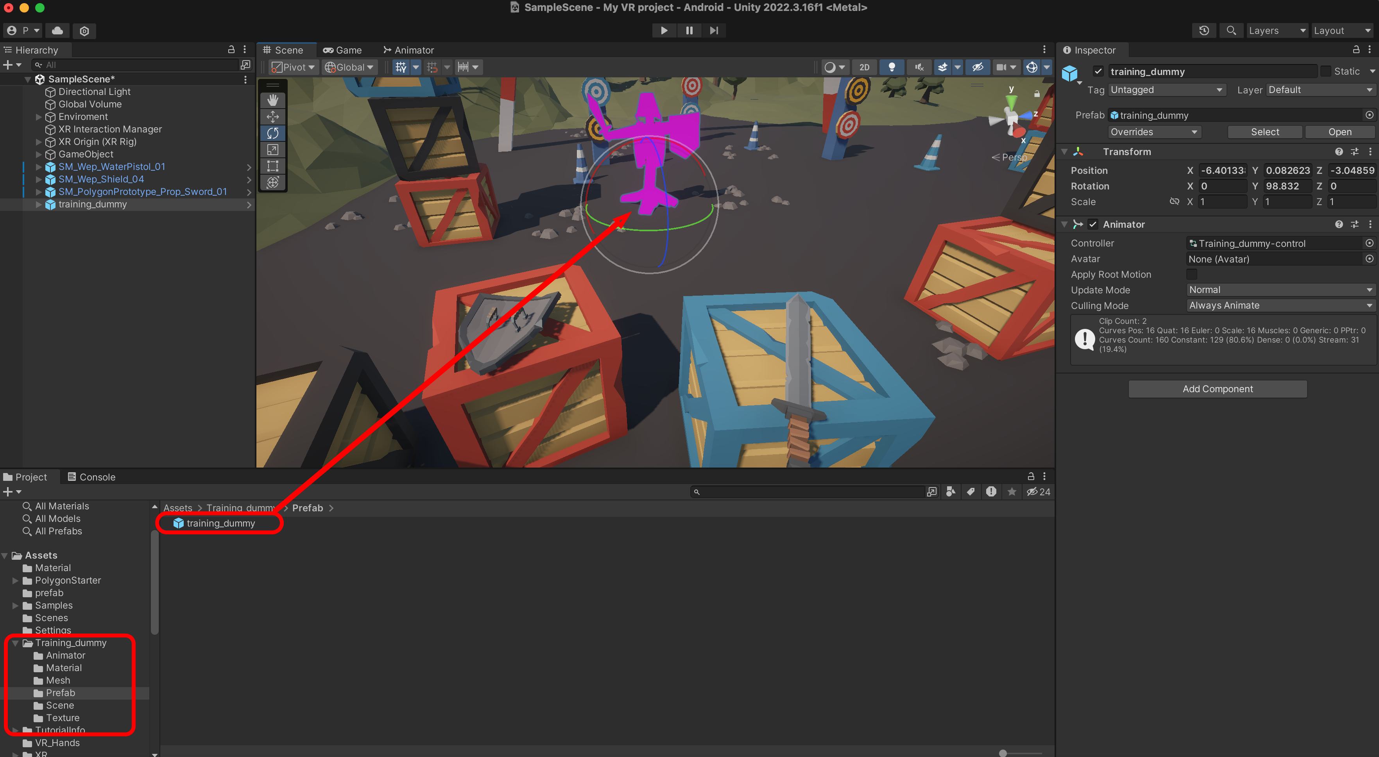Open the Tag Untagged dropdown
Image resolution: width=1379 pixels, height=757 pixels.
tap(1166, 90)
